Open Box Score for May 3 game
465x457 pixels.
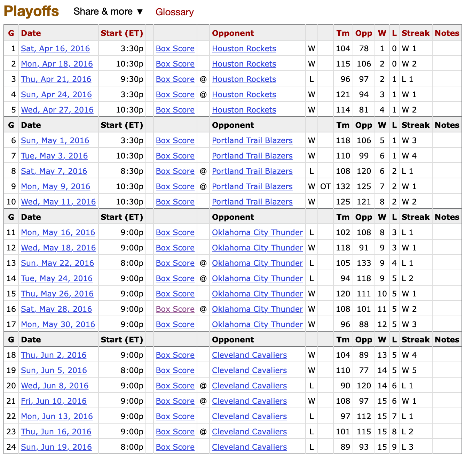pyautogui.click(x=175, y=156)
